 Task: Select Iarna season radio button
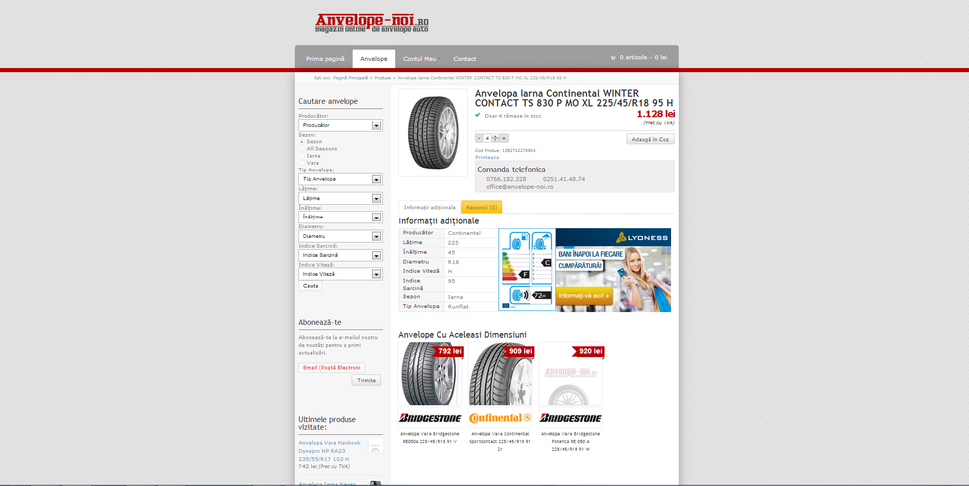pos(302,156)
